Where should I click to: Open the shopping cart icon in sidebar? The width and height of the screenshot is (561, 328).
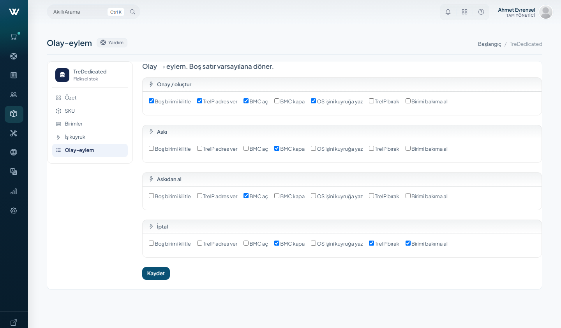[x=14, y=37]
